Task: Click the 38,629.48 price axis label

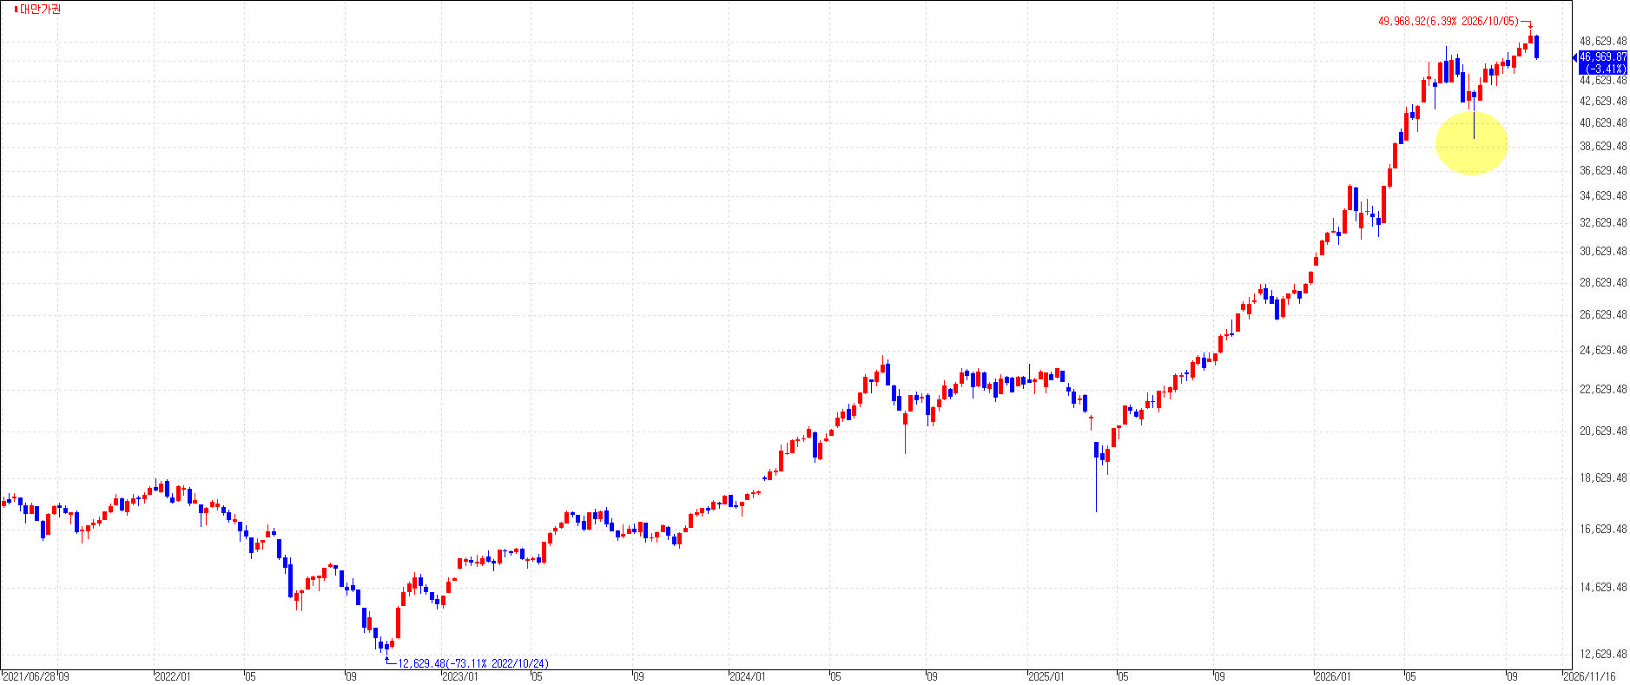Action: (x=1603, y=146)
